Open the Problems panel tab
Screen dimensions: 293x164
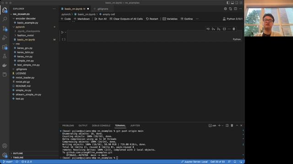pyautogui.click(x=68, y=126)
